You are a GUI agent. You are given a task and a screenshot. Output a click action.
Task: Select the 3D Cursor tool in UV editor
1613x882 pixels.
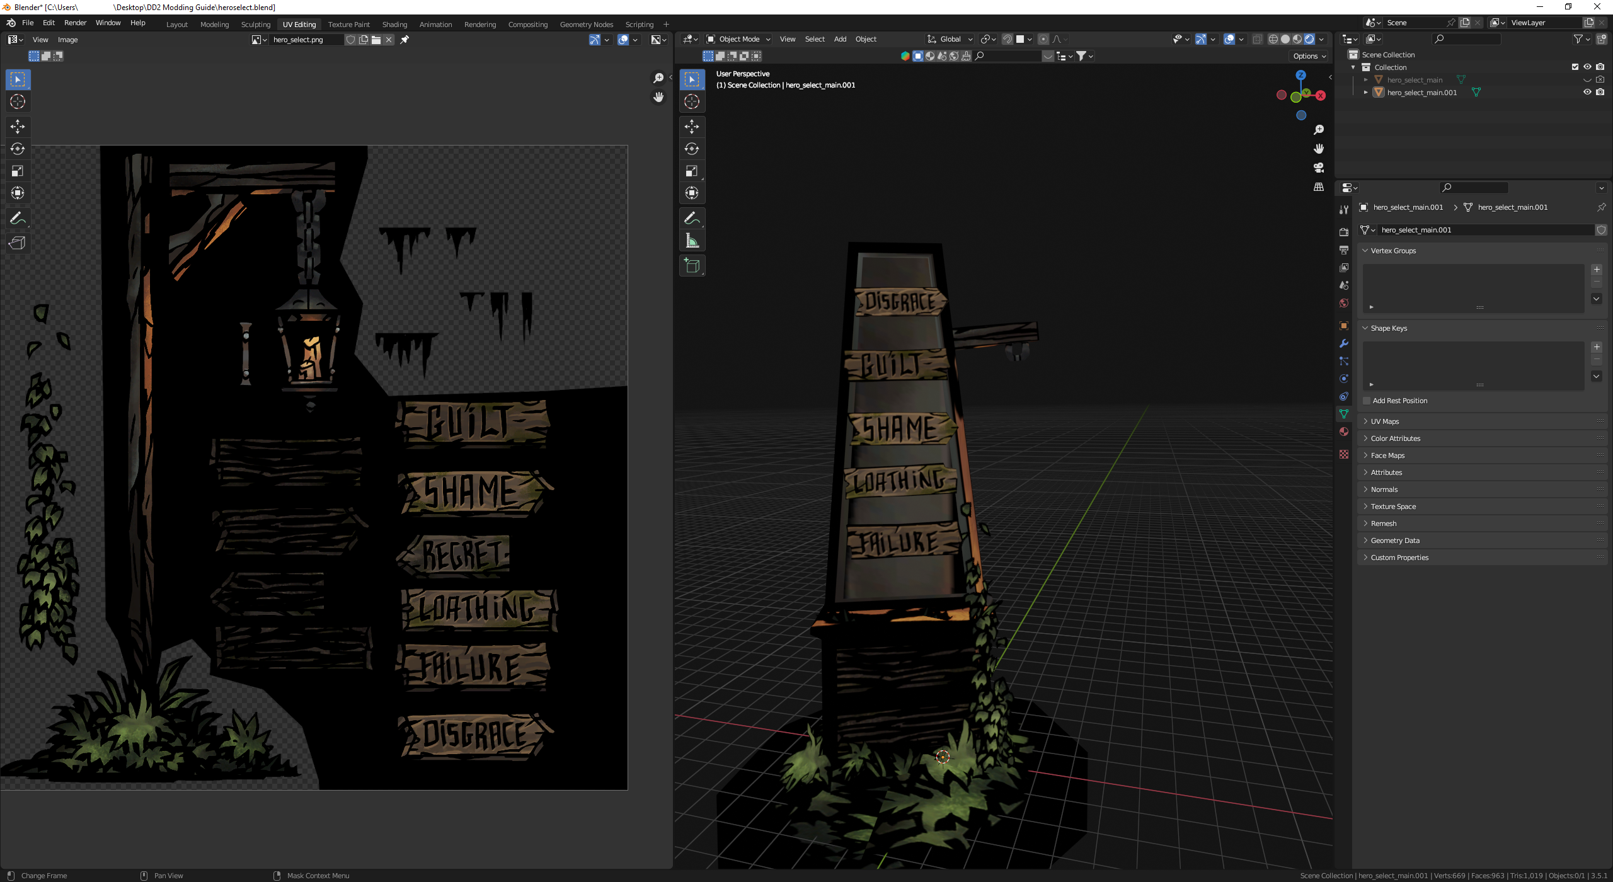pos(18,102)
